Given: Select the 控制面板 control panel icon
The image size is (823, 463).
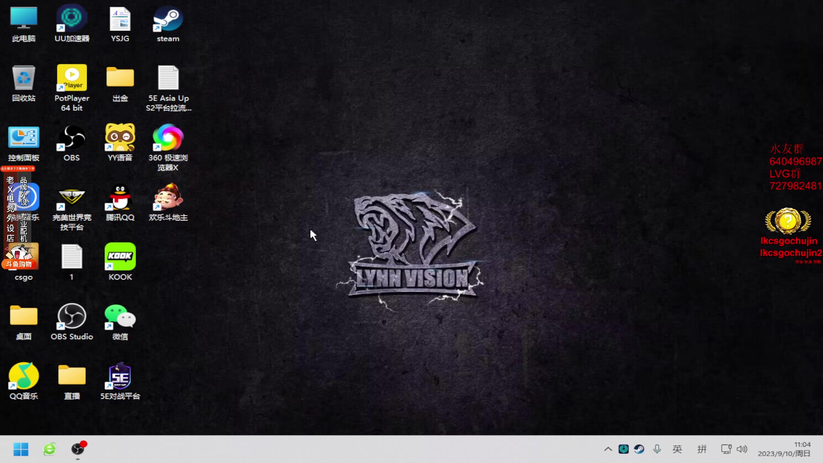Looking at the screenshot, I should 24,144.
